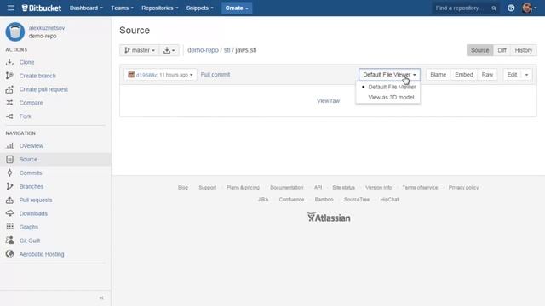Click the Graphs grid icon
This screenshot has height=306, width=545.
[9, 227]
